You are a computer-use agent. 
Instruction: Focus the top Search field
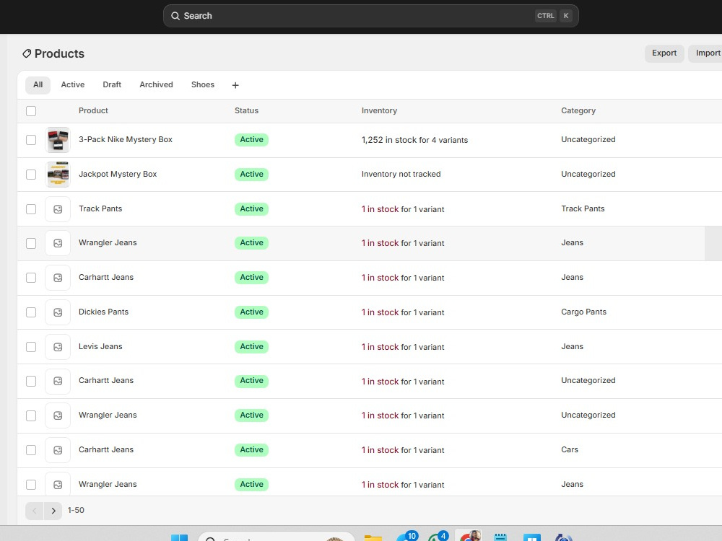(x=370, y=16)
